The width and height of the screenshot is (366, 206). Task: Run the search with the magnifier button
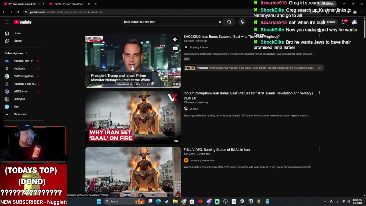tap(229, 22)
